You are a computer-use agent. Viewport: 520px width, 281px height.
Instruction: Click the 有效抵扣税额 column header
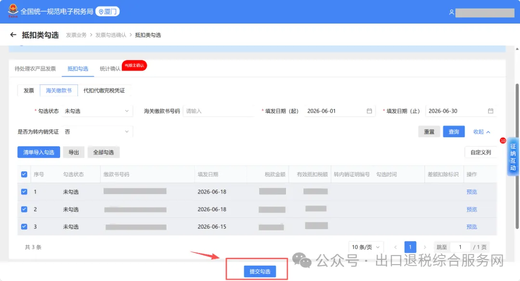tap(312, 174)
